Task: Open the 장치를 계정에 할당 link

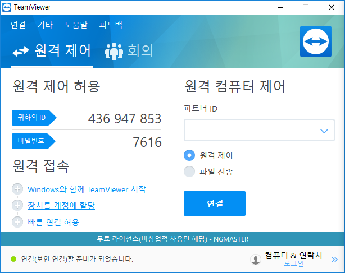Action: [x=61, y=205]
